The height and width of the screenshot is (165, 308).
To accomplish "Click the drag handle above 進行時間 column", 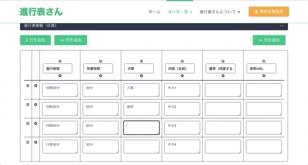I will click(60, 61).
